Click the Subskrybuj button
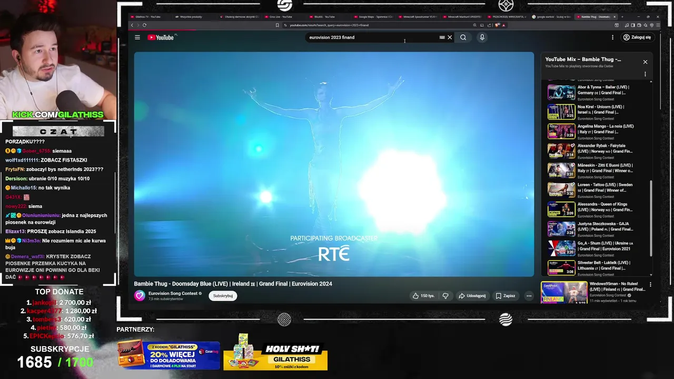 tap(223, 296)
